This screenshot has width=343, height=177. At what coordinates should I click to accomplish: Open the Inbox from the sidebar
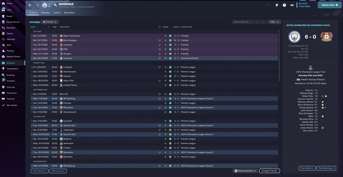pyautogui.click(x=9, y=10)
